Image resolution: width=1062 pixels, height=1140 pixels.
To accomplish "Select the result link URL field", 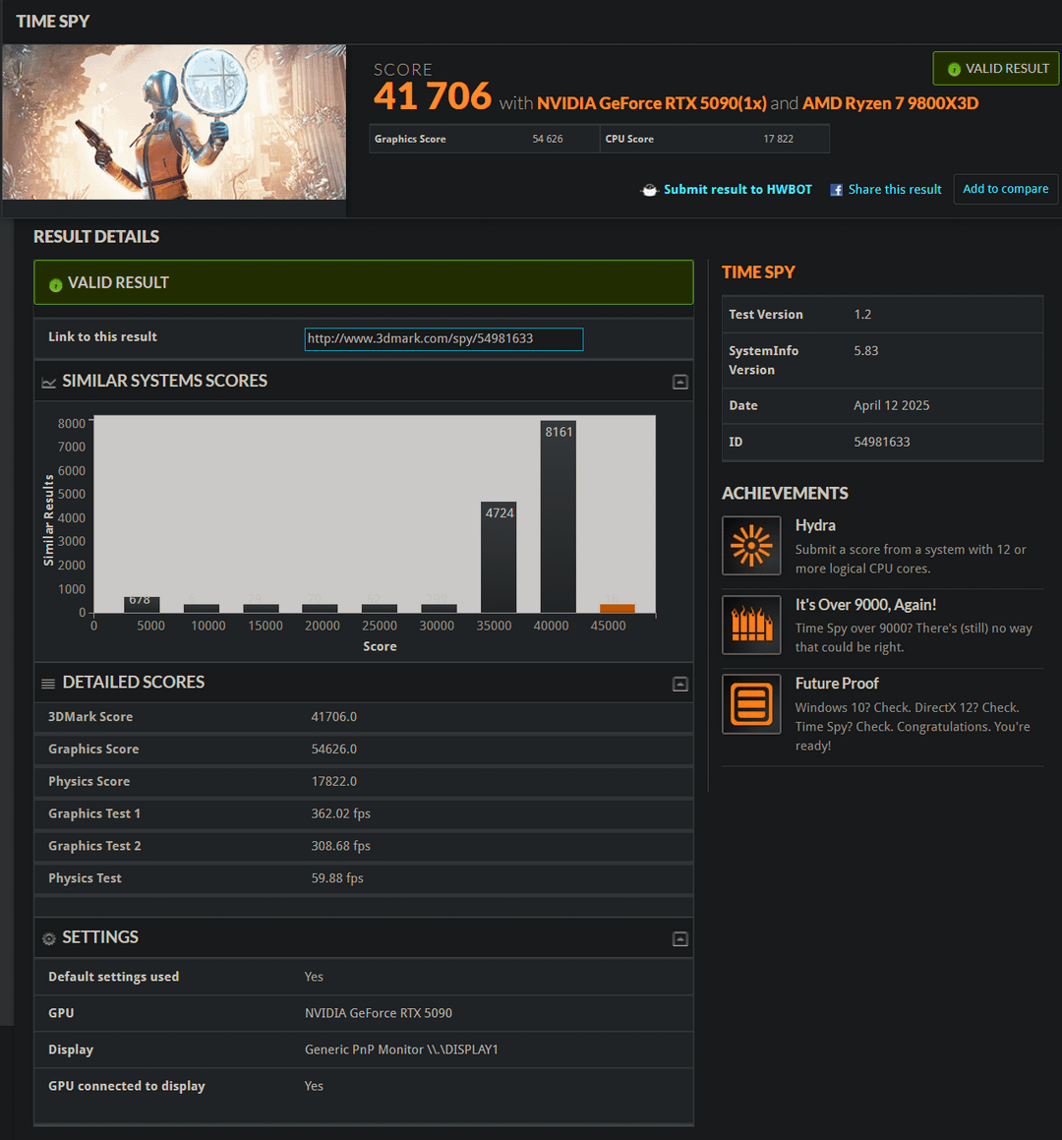I will pos(443,338).
